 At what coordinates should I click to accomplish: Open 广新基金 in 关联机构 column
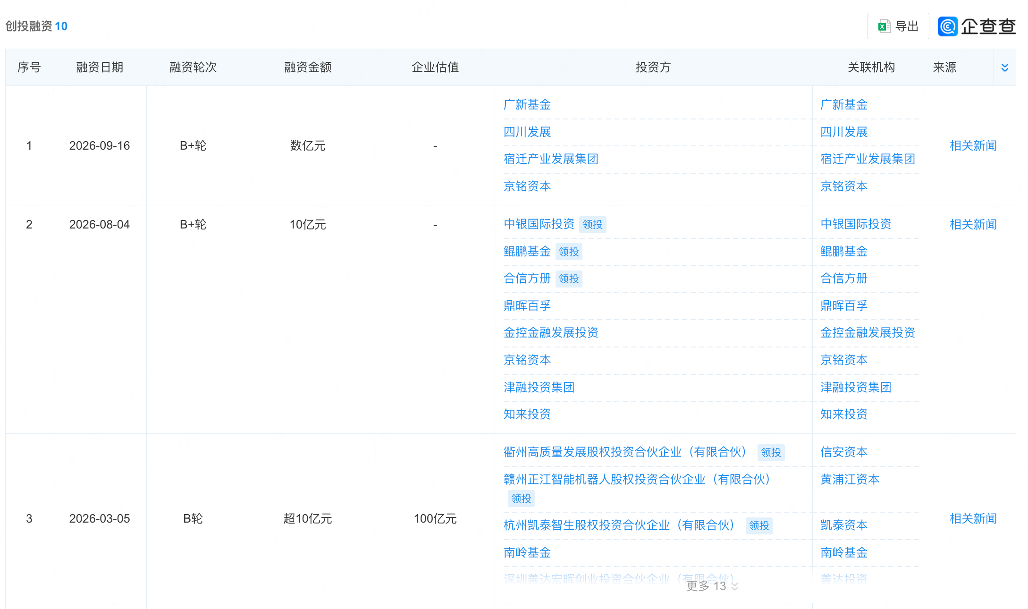[x=843, y=104]
